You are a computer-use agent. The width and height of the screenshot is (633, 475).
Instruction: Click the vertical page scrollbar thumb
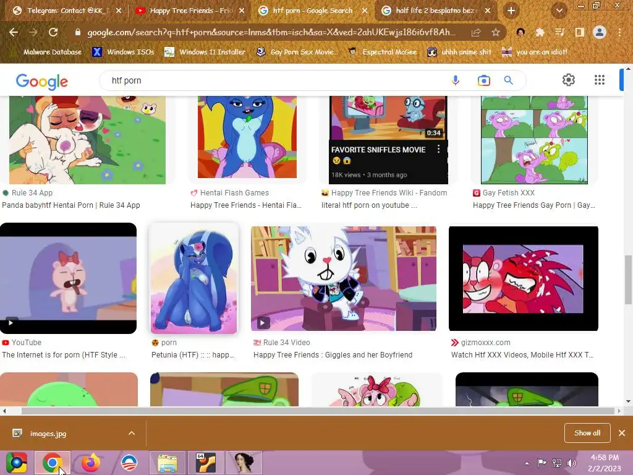[x=628, y=280]
